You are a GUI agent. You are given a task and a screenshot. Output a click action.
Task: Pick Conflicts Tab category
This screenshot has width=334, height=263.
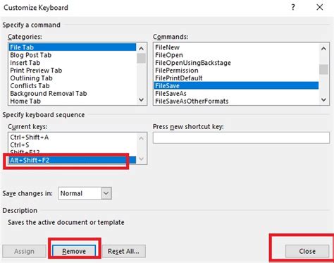pyautogui.click(x=73, y=86)
